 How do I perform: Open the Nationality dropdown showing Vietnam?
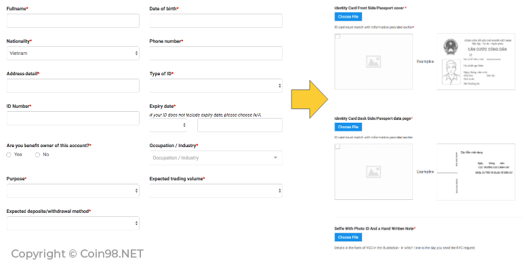[x=73, y=54]
